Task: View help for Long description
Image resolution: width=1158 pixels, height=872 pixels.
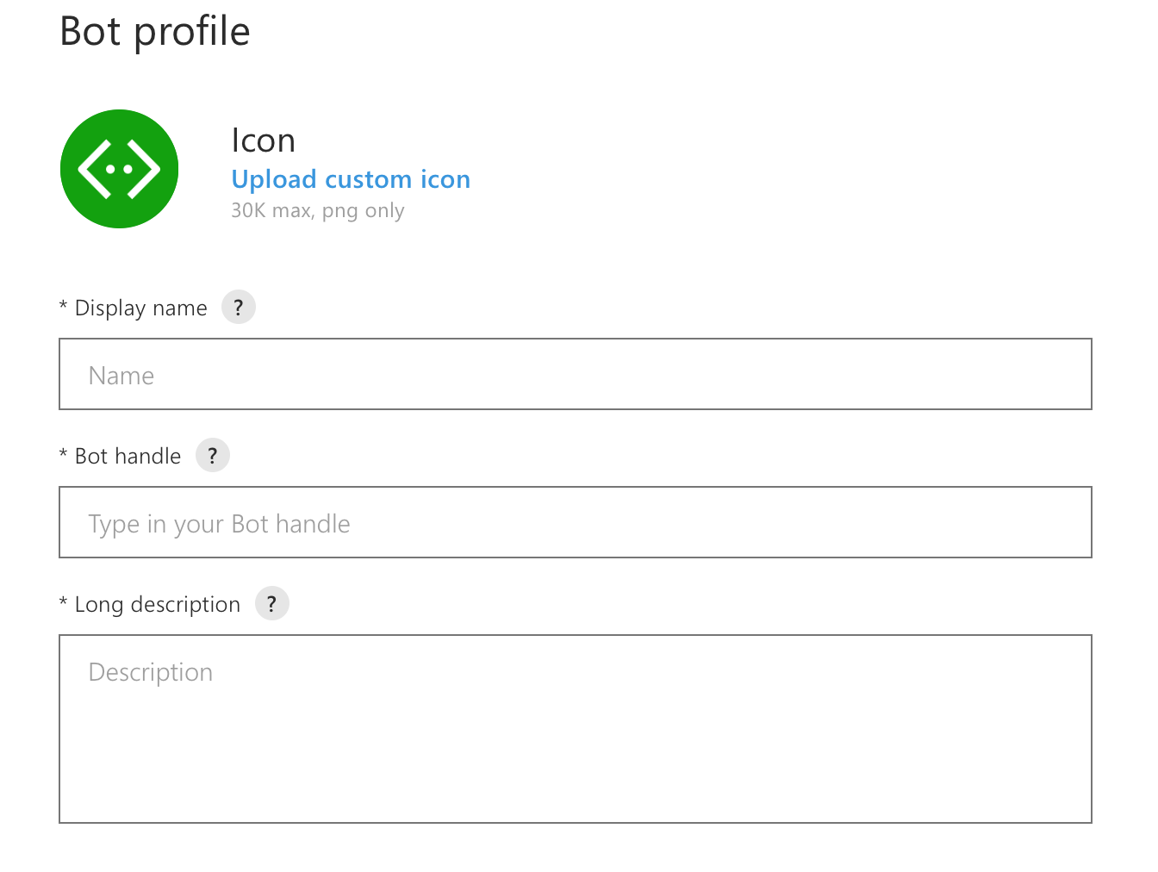Action: 271,604
